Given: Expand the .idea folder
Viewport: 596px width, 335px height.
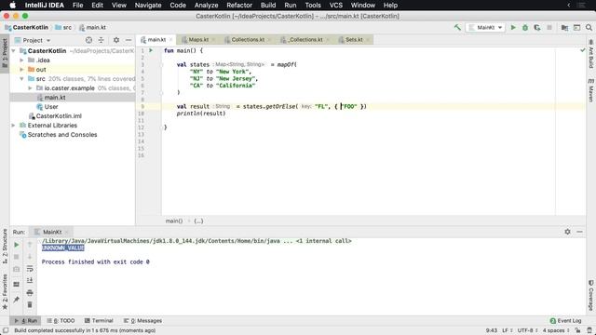Looking at the screenshot, I should tap(22, 60).
